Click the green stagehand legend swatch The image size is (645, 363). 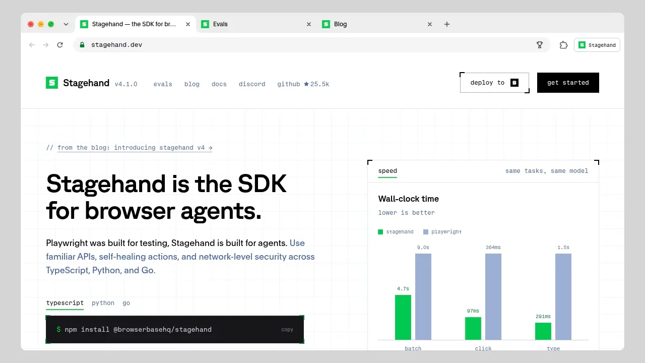coord(380,232)
